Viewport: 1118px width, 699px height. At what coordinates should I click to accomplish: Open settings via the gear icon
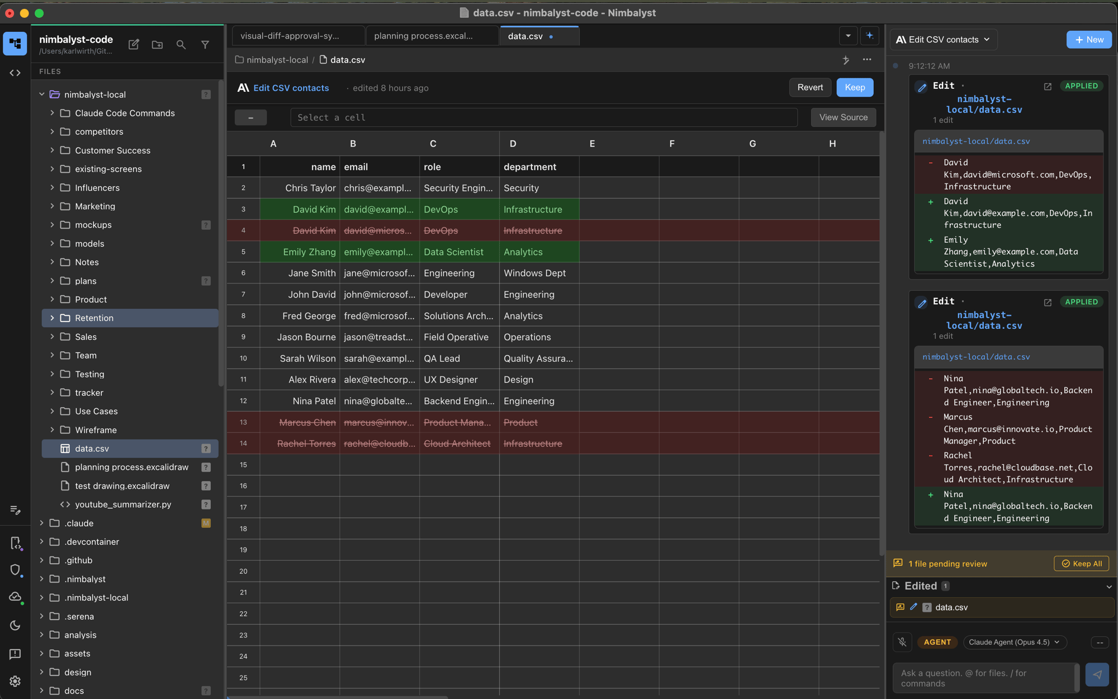click(x=15, y=681)
